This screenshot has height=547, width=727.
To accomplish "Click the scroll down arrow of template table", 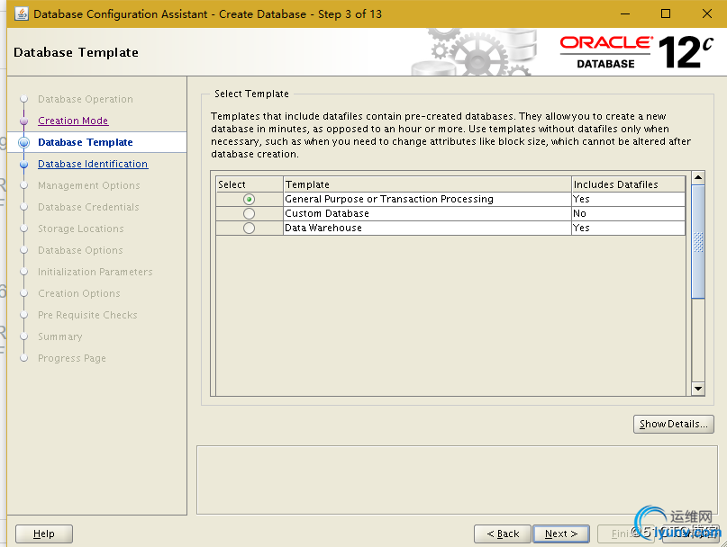I will (x=698, y=389).
